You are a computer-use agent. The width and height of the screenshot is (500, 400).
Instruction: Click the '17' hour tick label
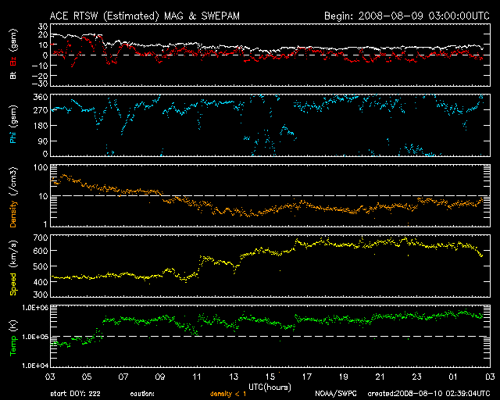307,377
